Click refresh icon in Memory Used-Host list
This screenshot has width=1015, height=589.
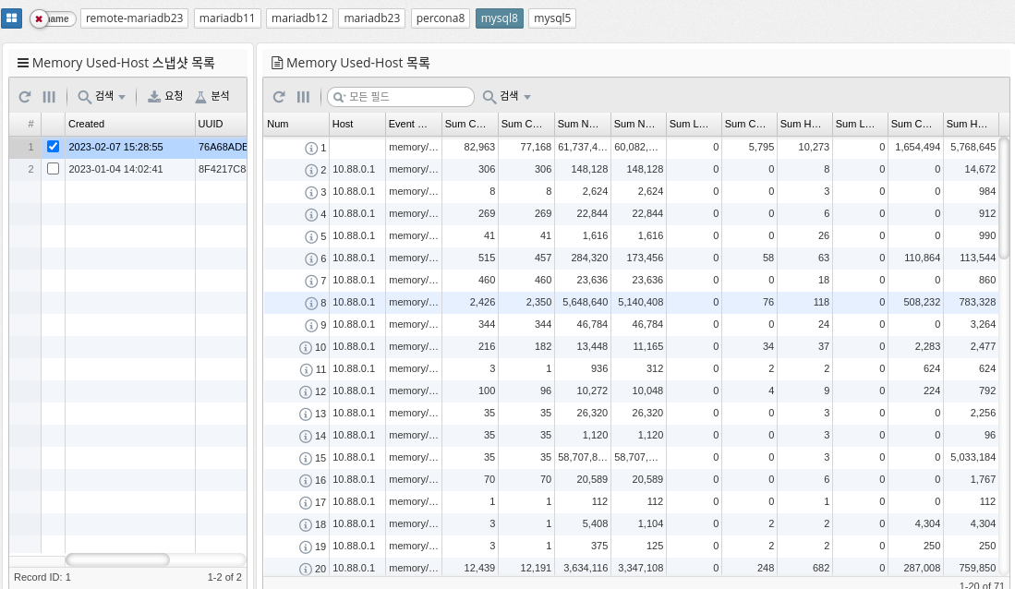279,96
